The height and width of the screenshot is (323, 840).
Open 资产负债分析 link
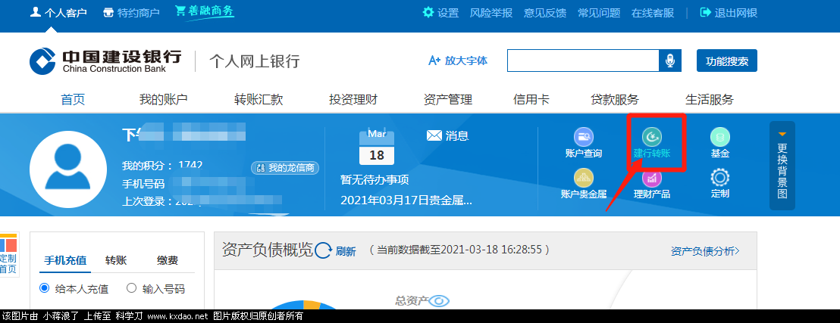point(705,251)
